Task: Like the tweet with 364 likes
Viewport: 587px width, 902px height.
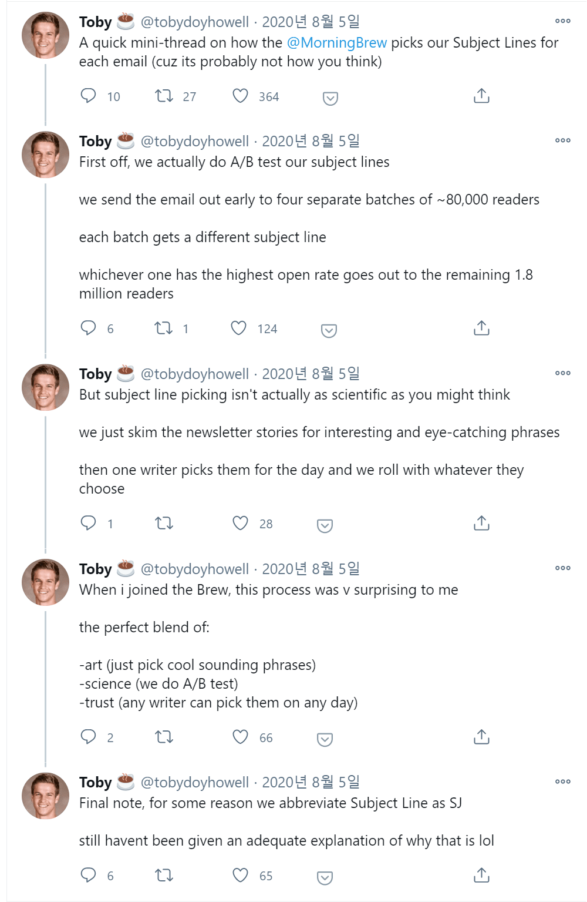Action: point(241,96)
